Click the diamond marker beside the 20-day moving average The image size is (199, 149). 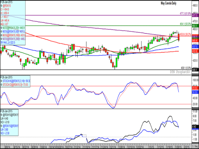(1, 28)
